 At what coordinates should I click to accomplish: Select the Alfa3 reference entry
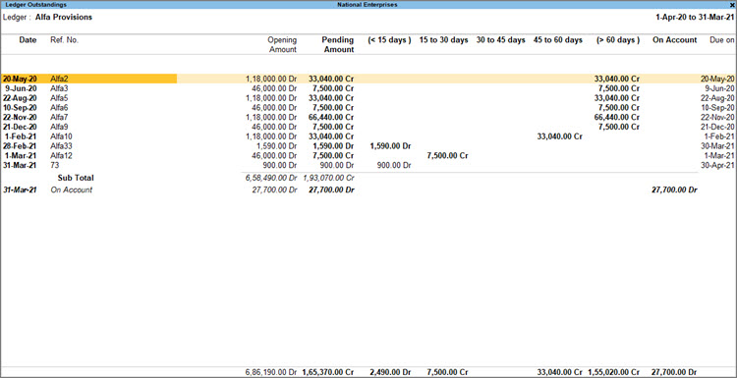(59, 88)
